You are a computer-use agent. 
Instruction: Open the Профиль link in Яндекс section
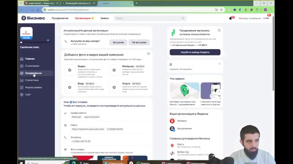click(182, 121)
